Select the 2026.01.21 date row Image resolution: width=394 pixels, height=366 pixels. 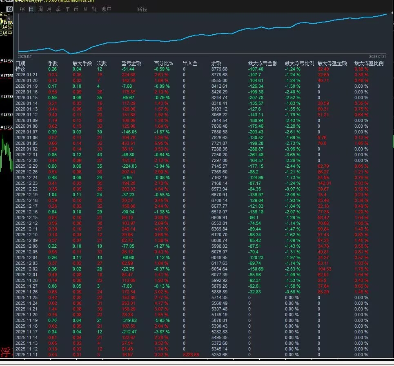26,75
